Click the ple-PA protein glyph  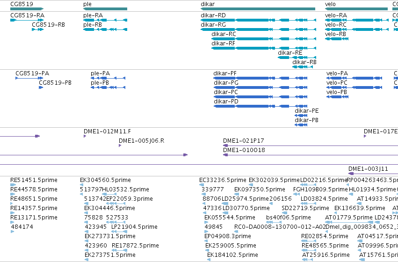pyautogui.click(x=108, y=78)
